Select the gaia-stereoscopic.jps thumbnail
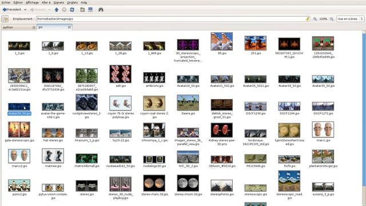Screen dimensions: 366x206 coord(19,130)
